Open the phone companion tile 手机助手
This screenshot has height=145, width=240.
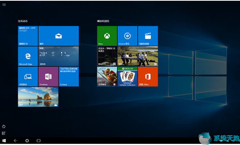(28, 77)
